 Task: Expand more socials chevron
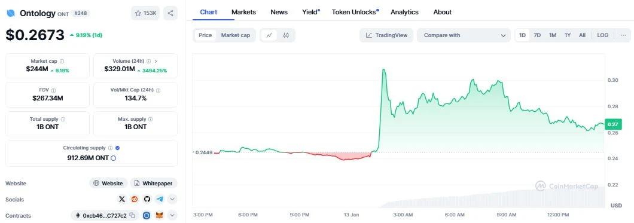[172, 199]
